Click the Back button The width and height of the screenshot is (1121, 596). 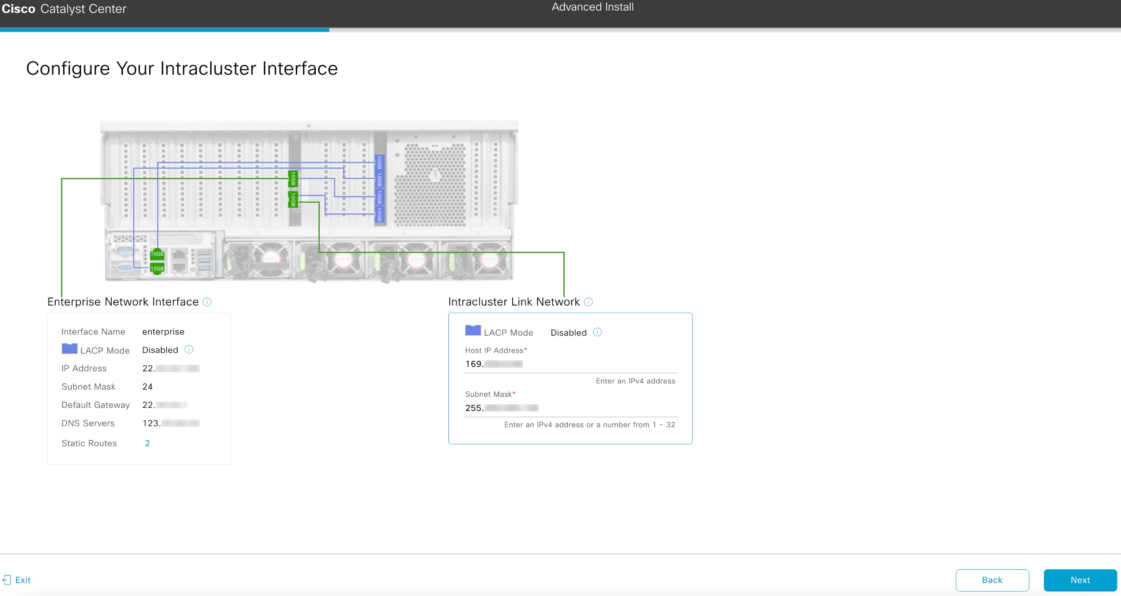pos(992,580)
